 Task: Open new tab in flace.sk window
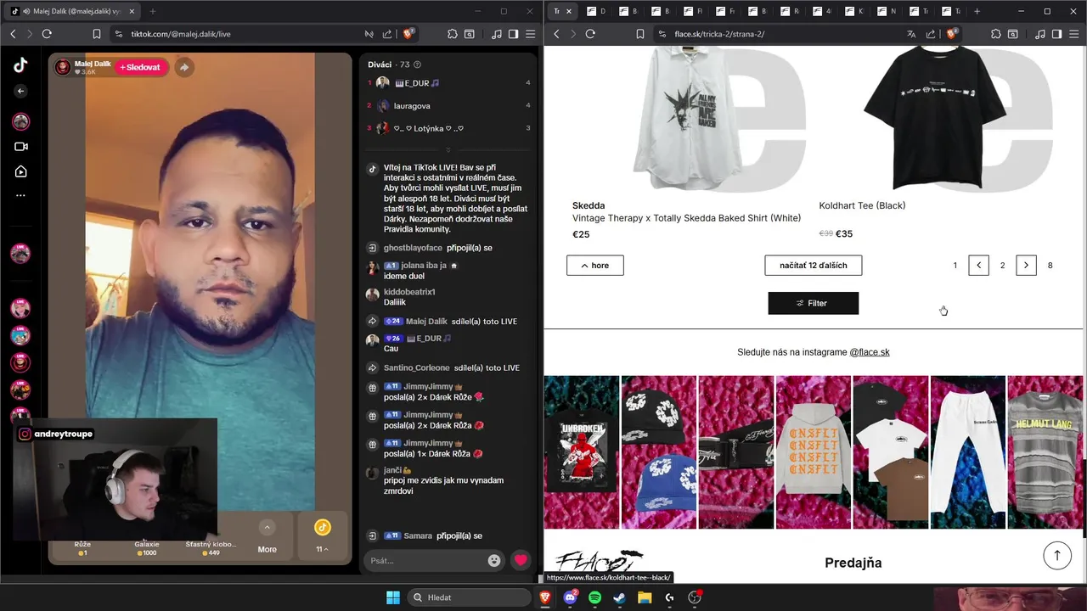click(x=977, y=11)
